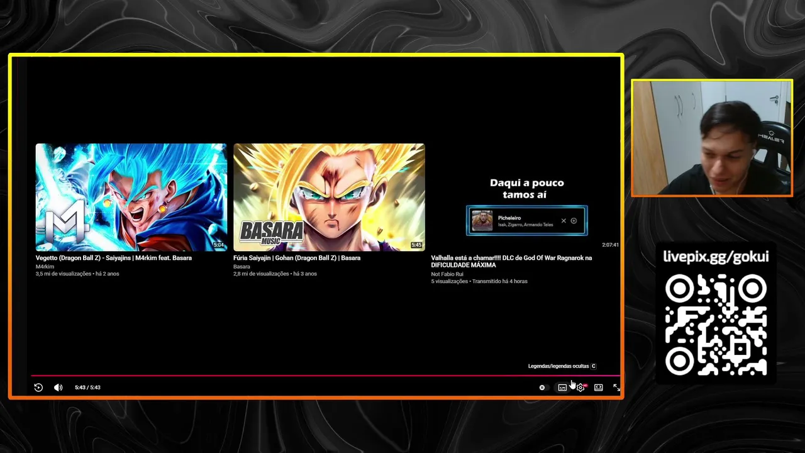Click the 5:43 / 5:43 time display

click(87, 388)
